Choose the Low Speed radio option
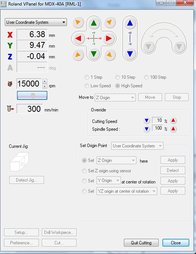Image resolution: width=196 pixels, height=254 pixels. click(x=98, y=86)
